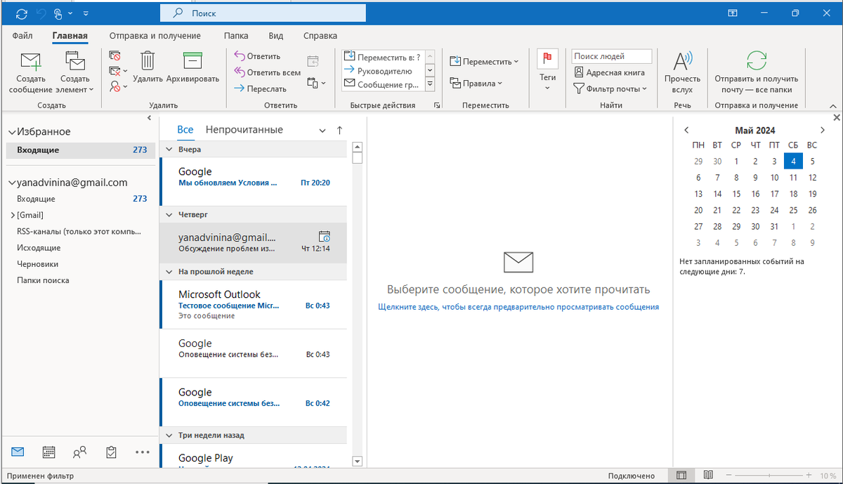Open the People icon in bottom bar
This screenshot has width=843, height=484.
[79, 452]
